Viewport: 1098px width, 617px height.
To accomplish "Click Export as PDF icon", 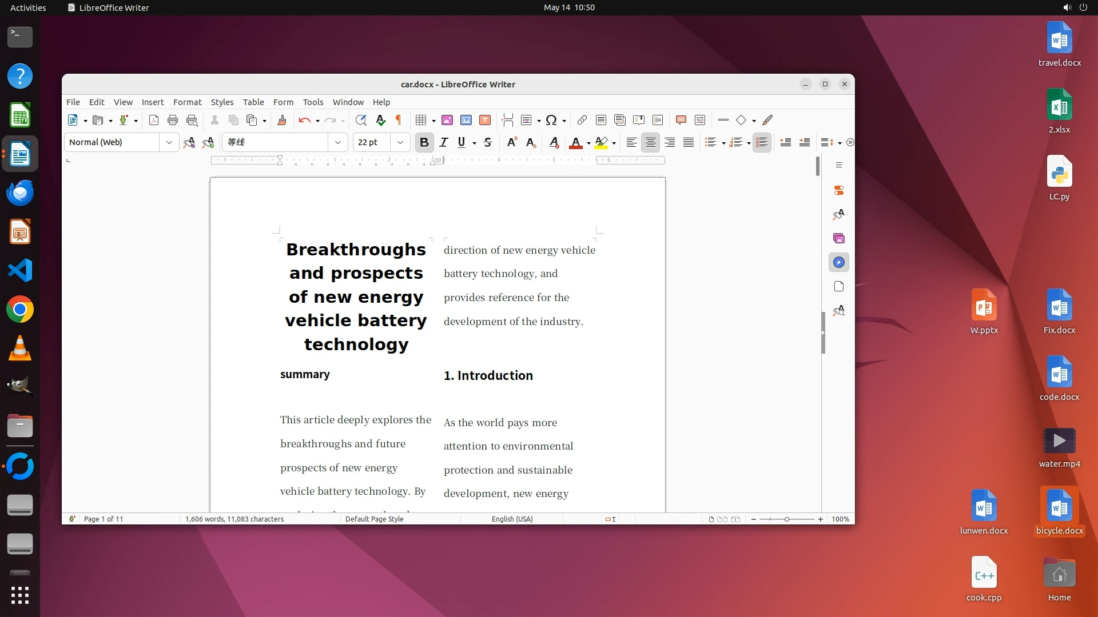I will (153, 120).
